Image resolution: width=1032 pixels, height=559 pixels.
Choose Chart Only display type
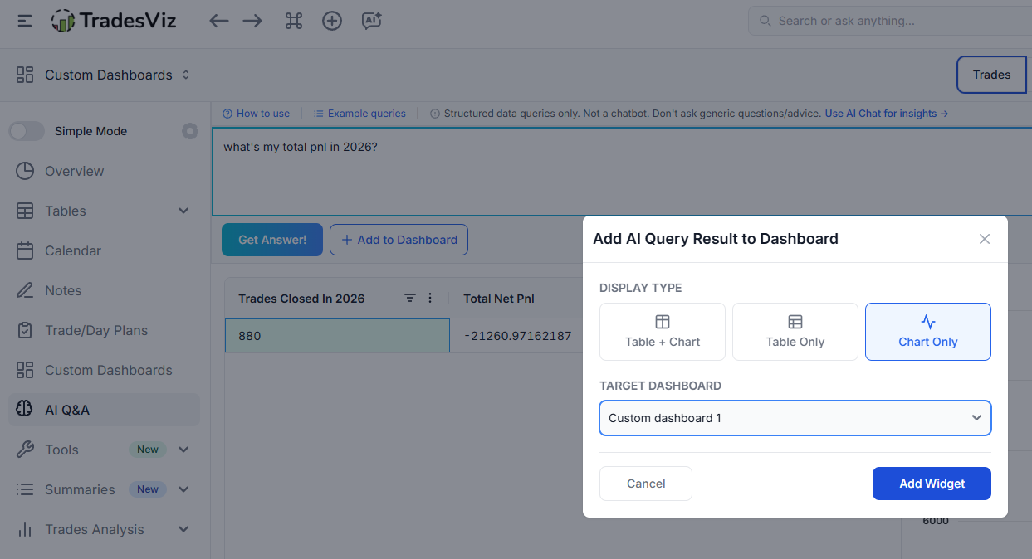point(927,332)
